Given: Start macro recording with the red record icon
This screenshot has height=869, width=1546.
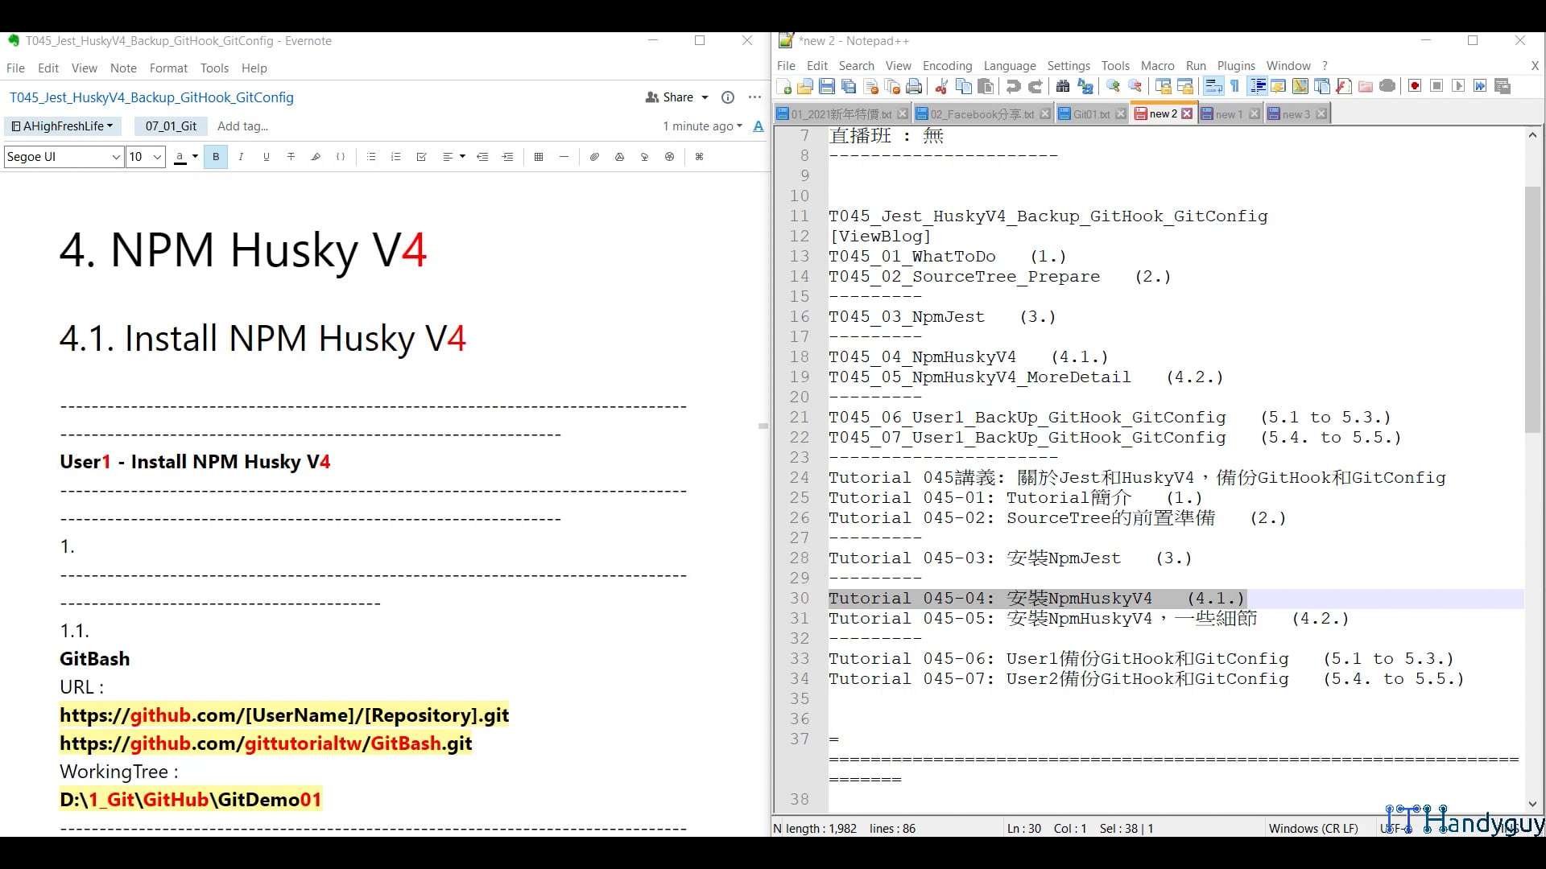Looking at the screenshot, I should (1415, 86).
